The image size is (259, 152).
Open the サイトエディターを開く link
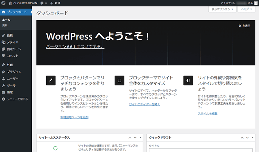[x=144, y=104]
